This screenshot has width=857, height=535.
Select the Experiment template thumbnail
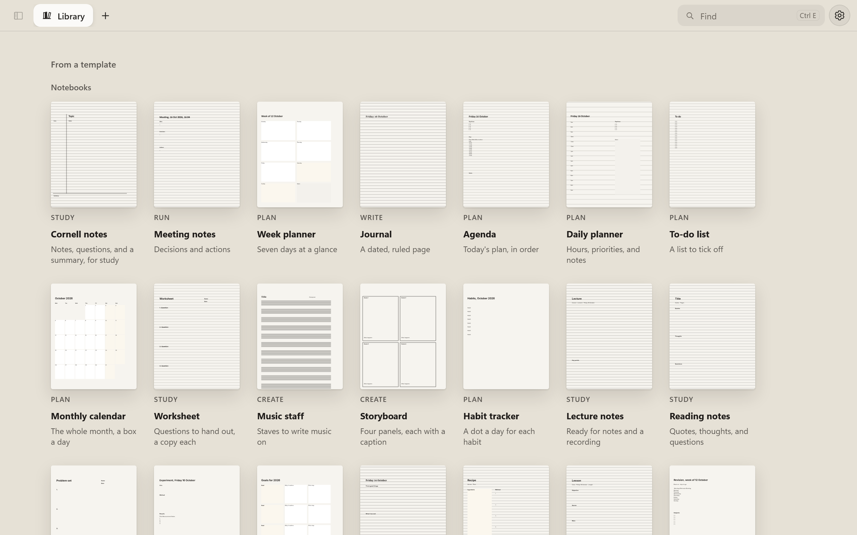tap(197, 500)
